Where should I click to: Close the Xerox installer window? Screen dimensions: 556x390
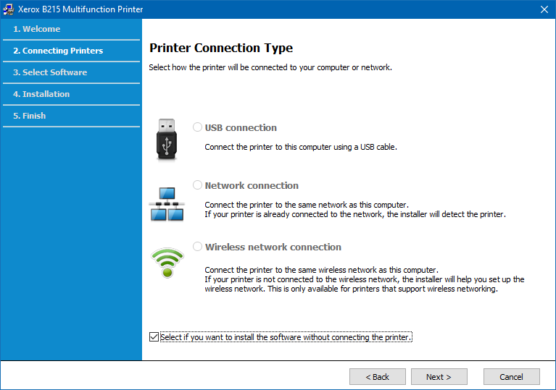coord(544,9)
